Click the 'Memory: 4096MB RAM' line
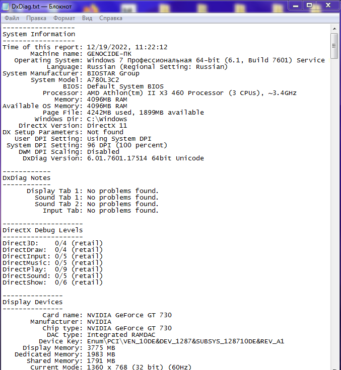This screenshot has height=370, width=341. coord(91,100)
